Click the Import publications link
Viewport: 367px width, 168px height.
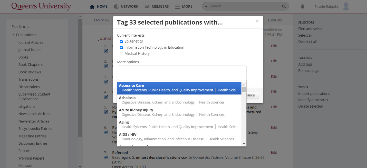pos(314,93)
